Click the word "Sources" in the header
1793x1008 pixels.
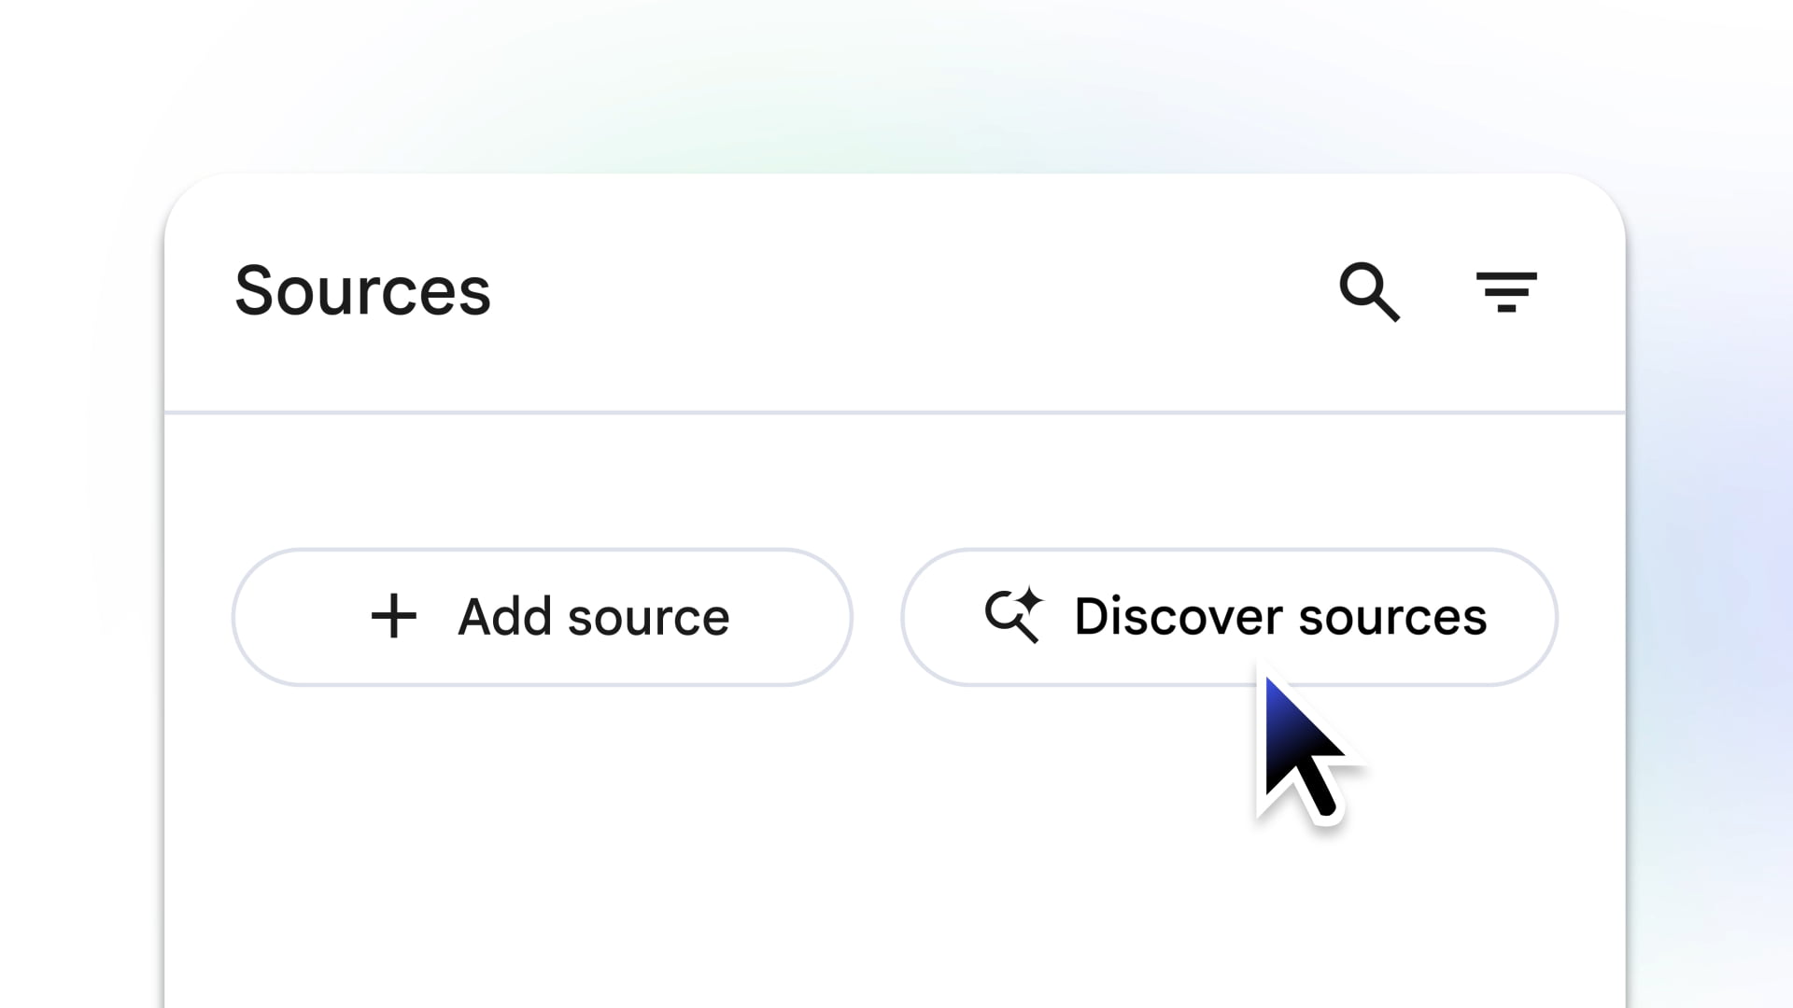point(362,291)
